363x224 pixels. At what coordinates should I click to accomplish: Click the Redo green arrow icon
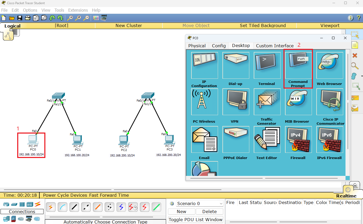(60, 18)
